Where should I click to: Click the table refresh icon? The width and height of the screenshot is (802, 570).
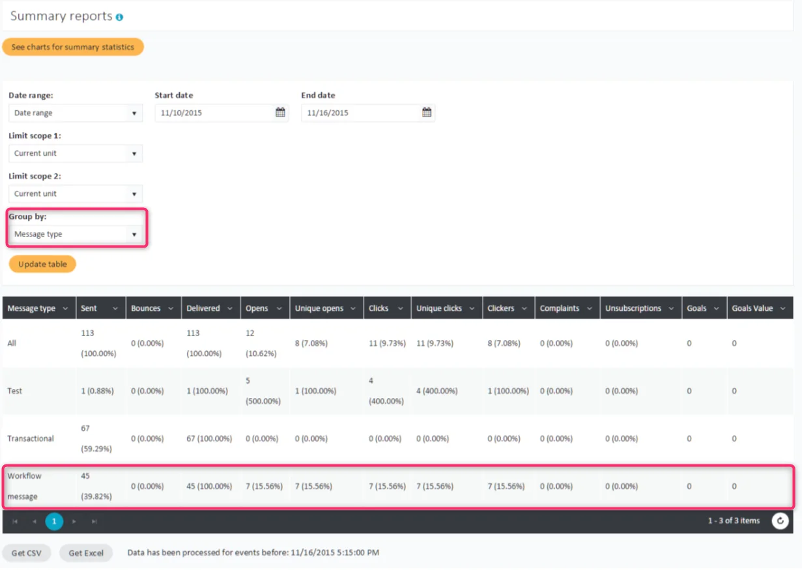coord(780,521)
